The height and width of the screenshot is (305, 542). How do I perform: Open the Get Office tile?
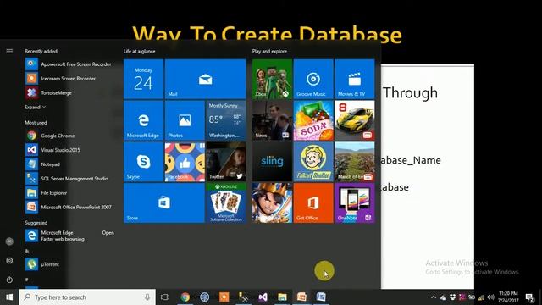pos(313,203)
